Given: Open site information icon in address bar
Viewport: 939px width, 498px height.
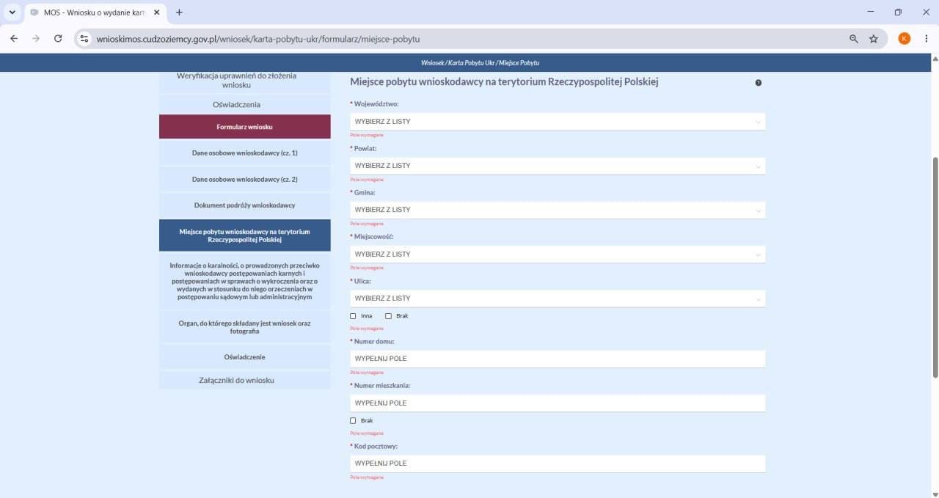Looking at the screenshot, I should click(84, 39).
